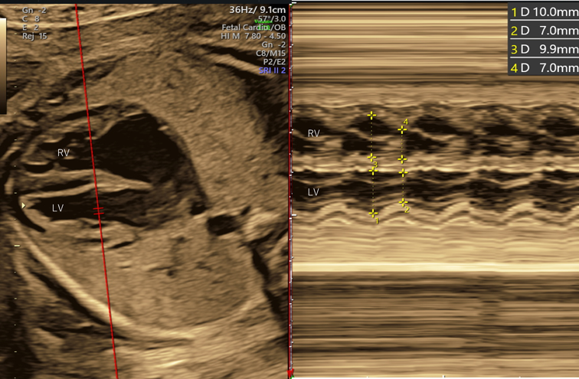
Task: Click the bottom caliper cross labeled 1
Action: [x=373, y=214]
